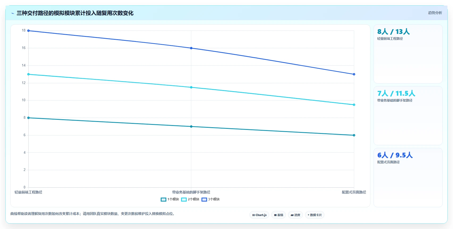Click the 1个模块 point at 轻量前端工程路径

28,118
